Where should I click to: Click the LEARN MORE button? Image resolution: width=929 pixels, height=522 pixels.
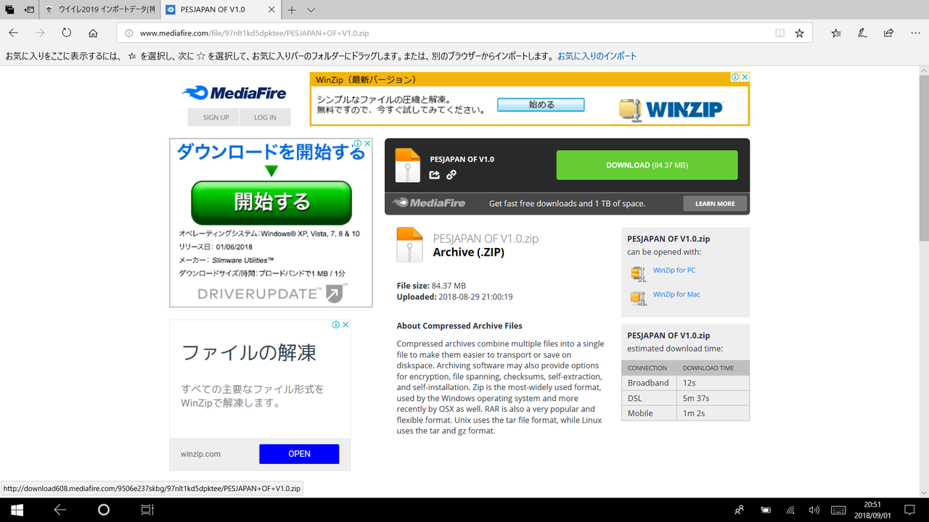point(715,204)
